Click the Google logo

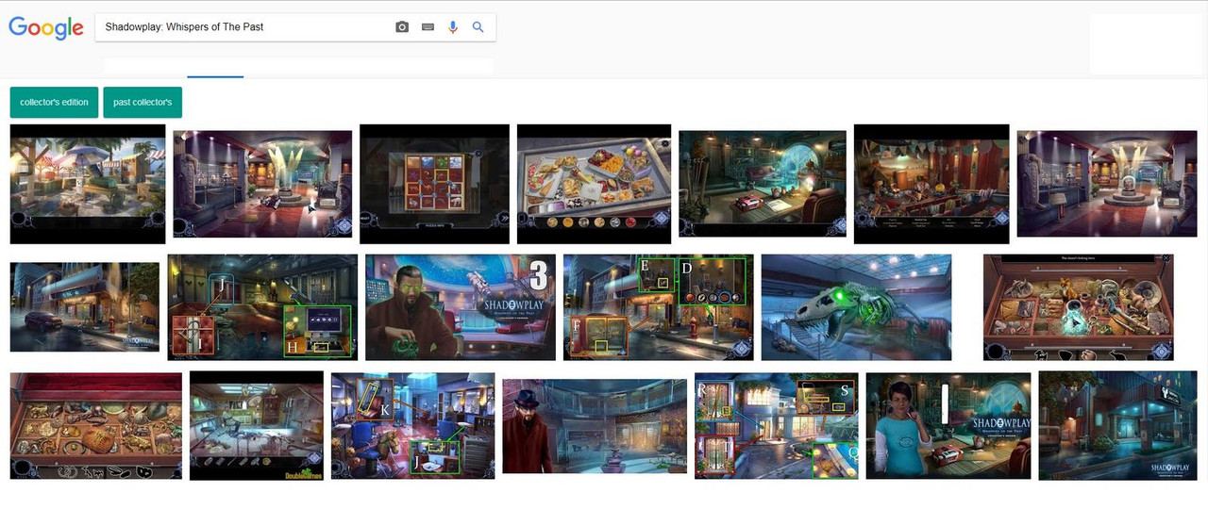(x=46, y=28)
